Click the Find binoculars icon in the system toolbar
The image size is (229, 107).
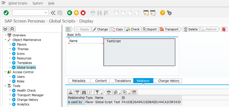click(99, 13)
